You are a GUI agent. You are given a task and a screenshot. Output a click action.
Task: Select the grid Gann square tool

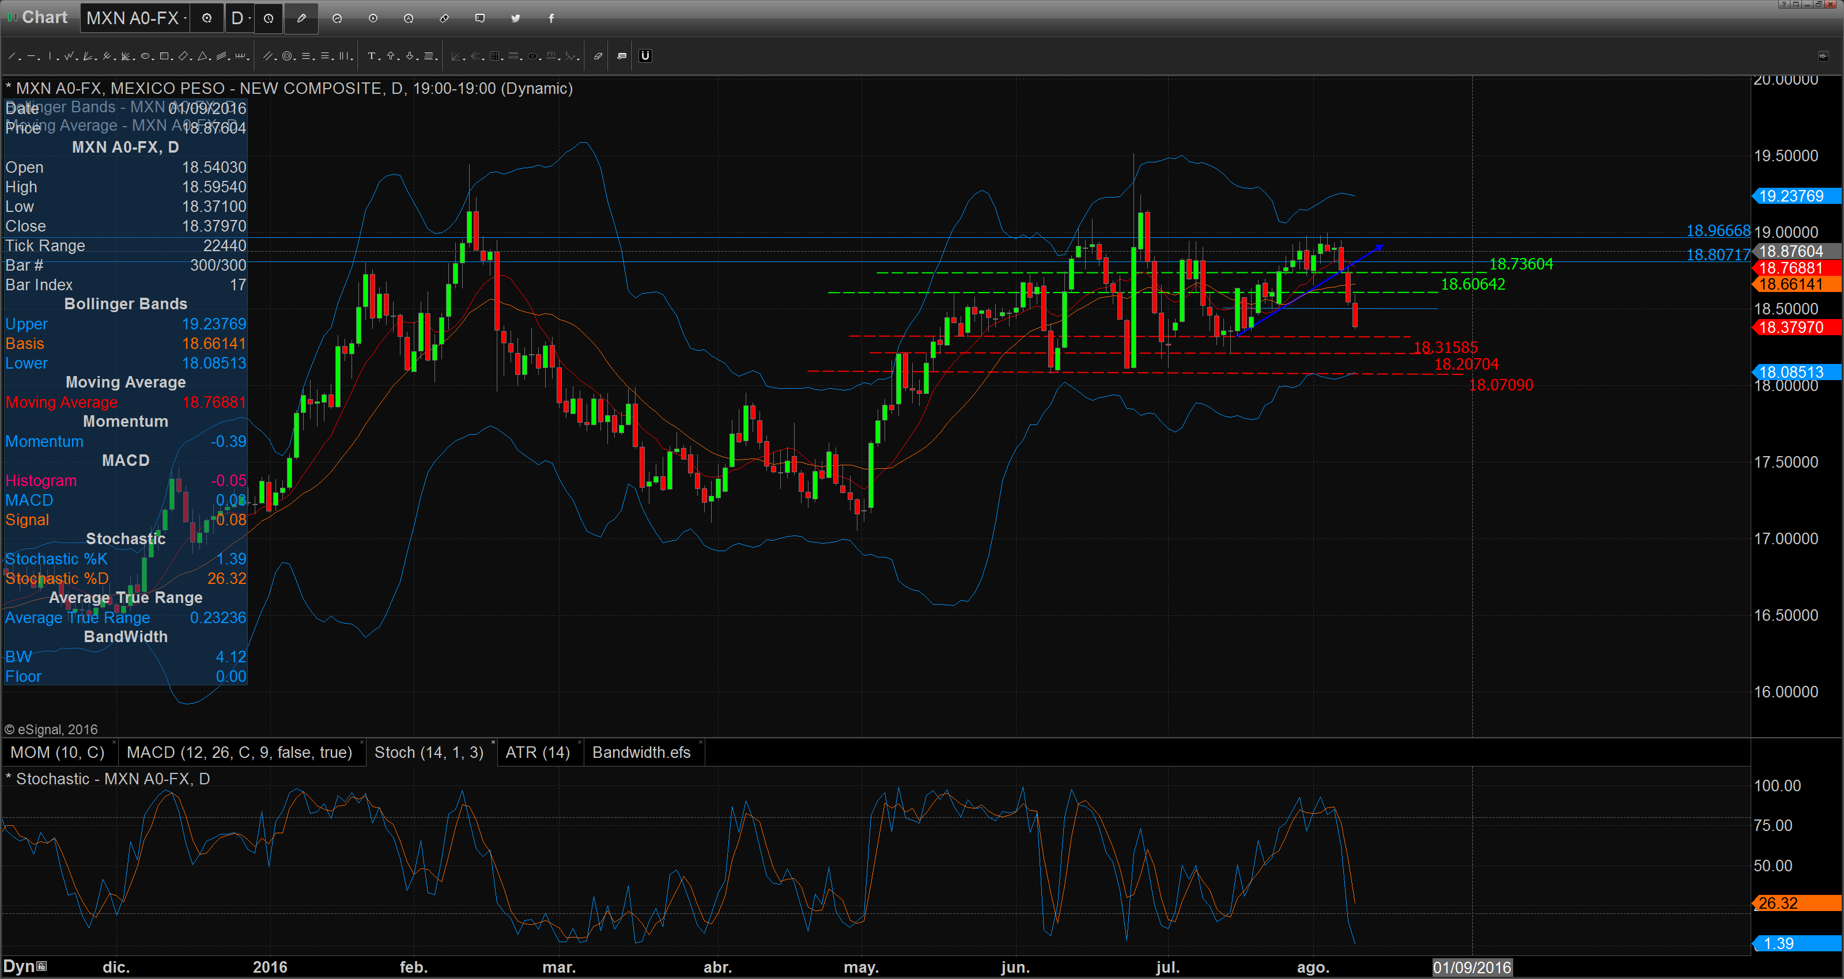(x=494, y=56)
